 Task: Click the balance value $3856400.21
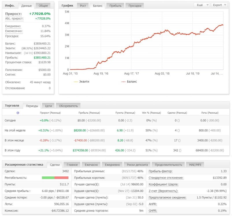pyautogui.click(x=42, y=44)
